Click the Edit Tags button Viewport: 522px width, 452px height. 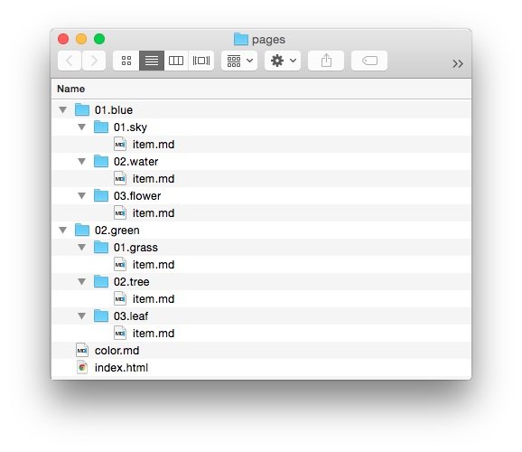pyautogui.click(x=369, y=61)
